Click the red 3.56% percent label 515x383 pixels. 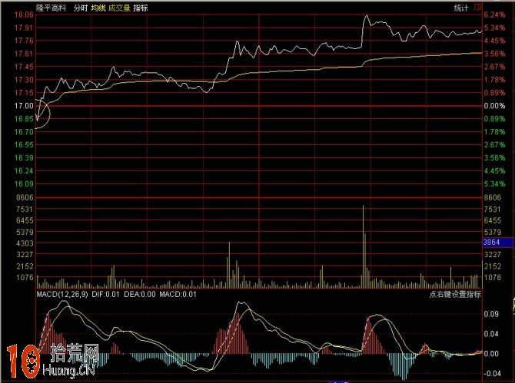494,54
